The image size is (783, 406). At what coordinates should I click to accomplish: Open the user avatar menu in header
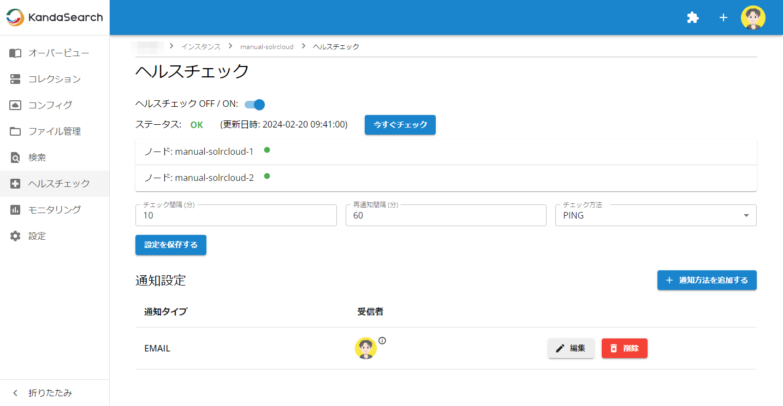tap(753, 17)
